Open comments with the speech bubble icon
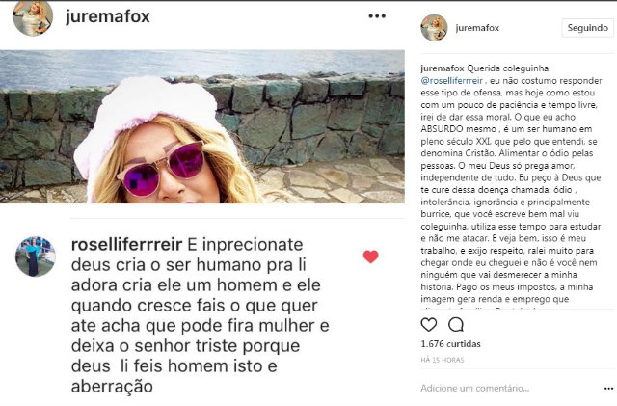 coord(456,325)
